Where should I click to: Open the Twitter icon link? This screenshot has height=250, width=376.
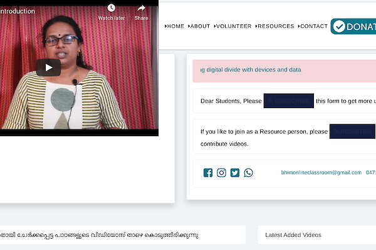pos(235,173)
